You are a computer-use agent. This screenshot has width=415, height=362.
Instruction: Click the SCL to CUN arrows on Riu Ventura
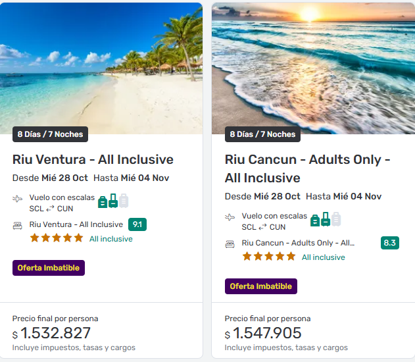point(51,209)
